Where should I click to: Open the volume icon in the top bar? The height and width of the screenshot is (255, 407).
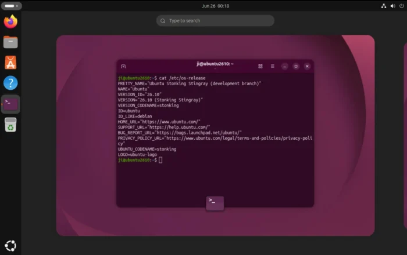(392, 6)
